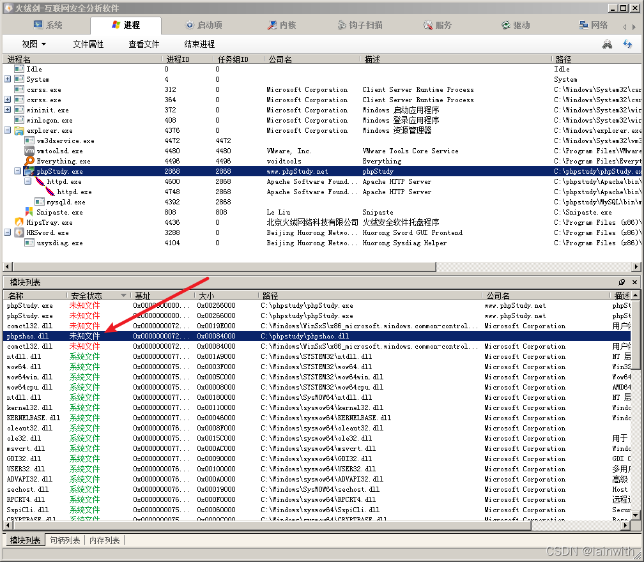Select the phpshao.dll module row
644x562 pixels.
tap(316, 336)
